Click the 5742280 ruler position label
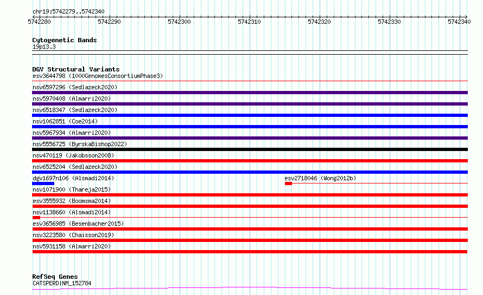The image size is (483, 295). [x=39, y=22]
